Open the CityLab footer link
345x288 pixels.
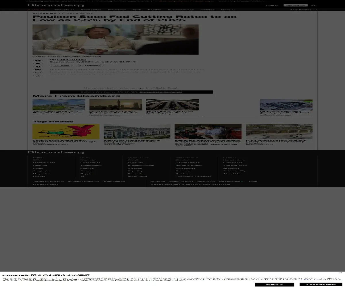(x=135, y=168)
